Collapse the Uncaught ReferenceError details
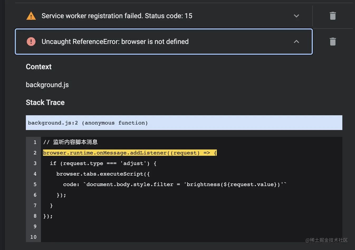355x250 pixels. 296,42
